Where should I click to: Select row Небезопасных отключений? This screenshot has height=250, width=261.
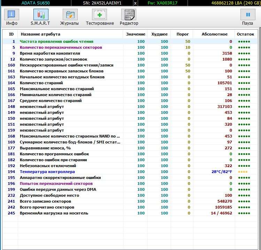[x=130, y=166]
